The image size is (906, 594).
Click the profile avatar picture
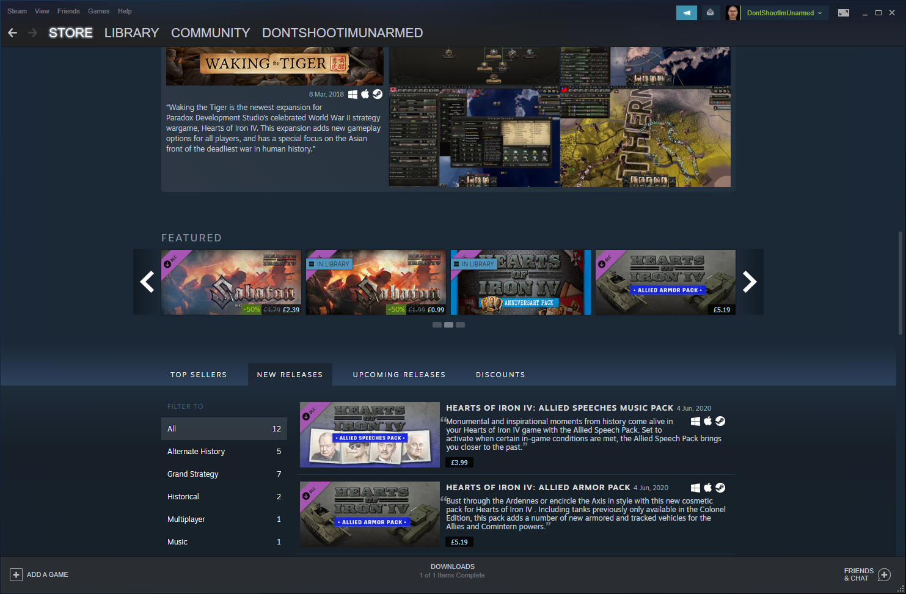[x=732, y=13]
